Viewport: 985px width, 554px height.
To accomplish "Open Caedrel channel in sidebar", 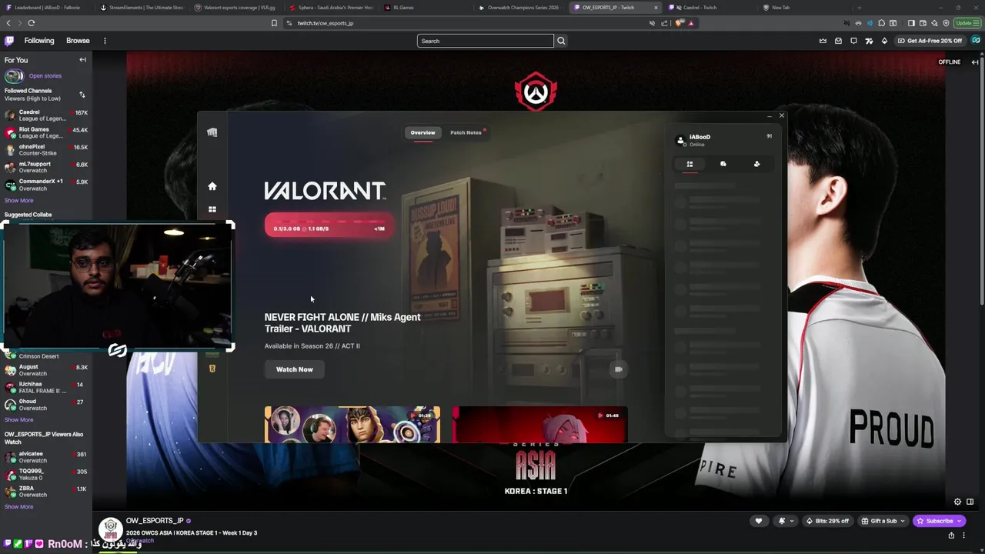I will (x=46, y=115).
